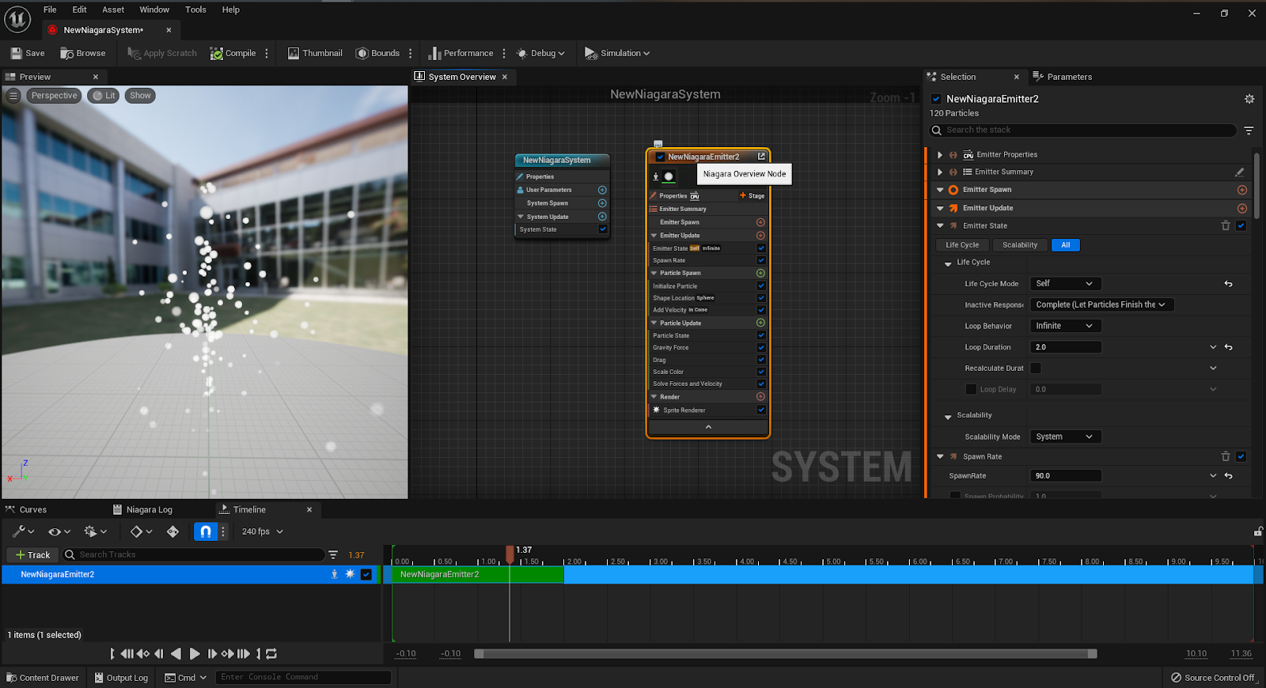The image size is (1266, 688).
Task: Play the timeline forward
Action: point(195,654)
